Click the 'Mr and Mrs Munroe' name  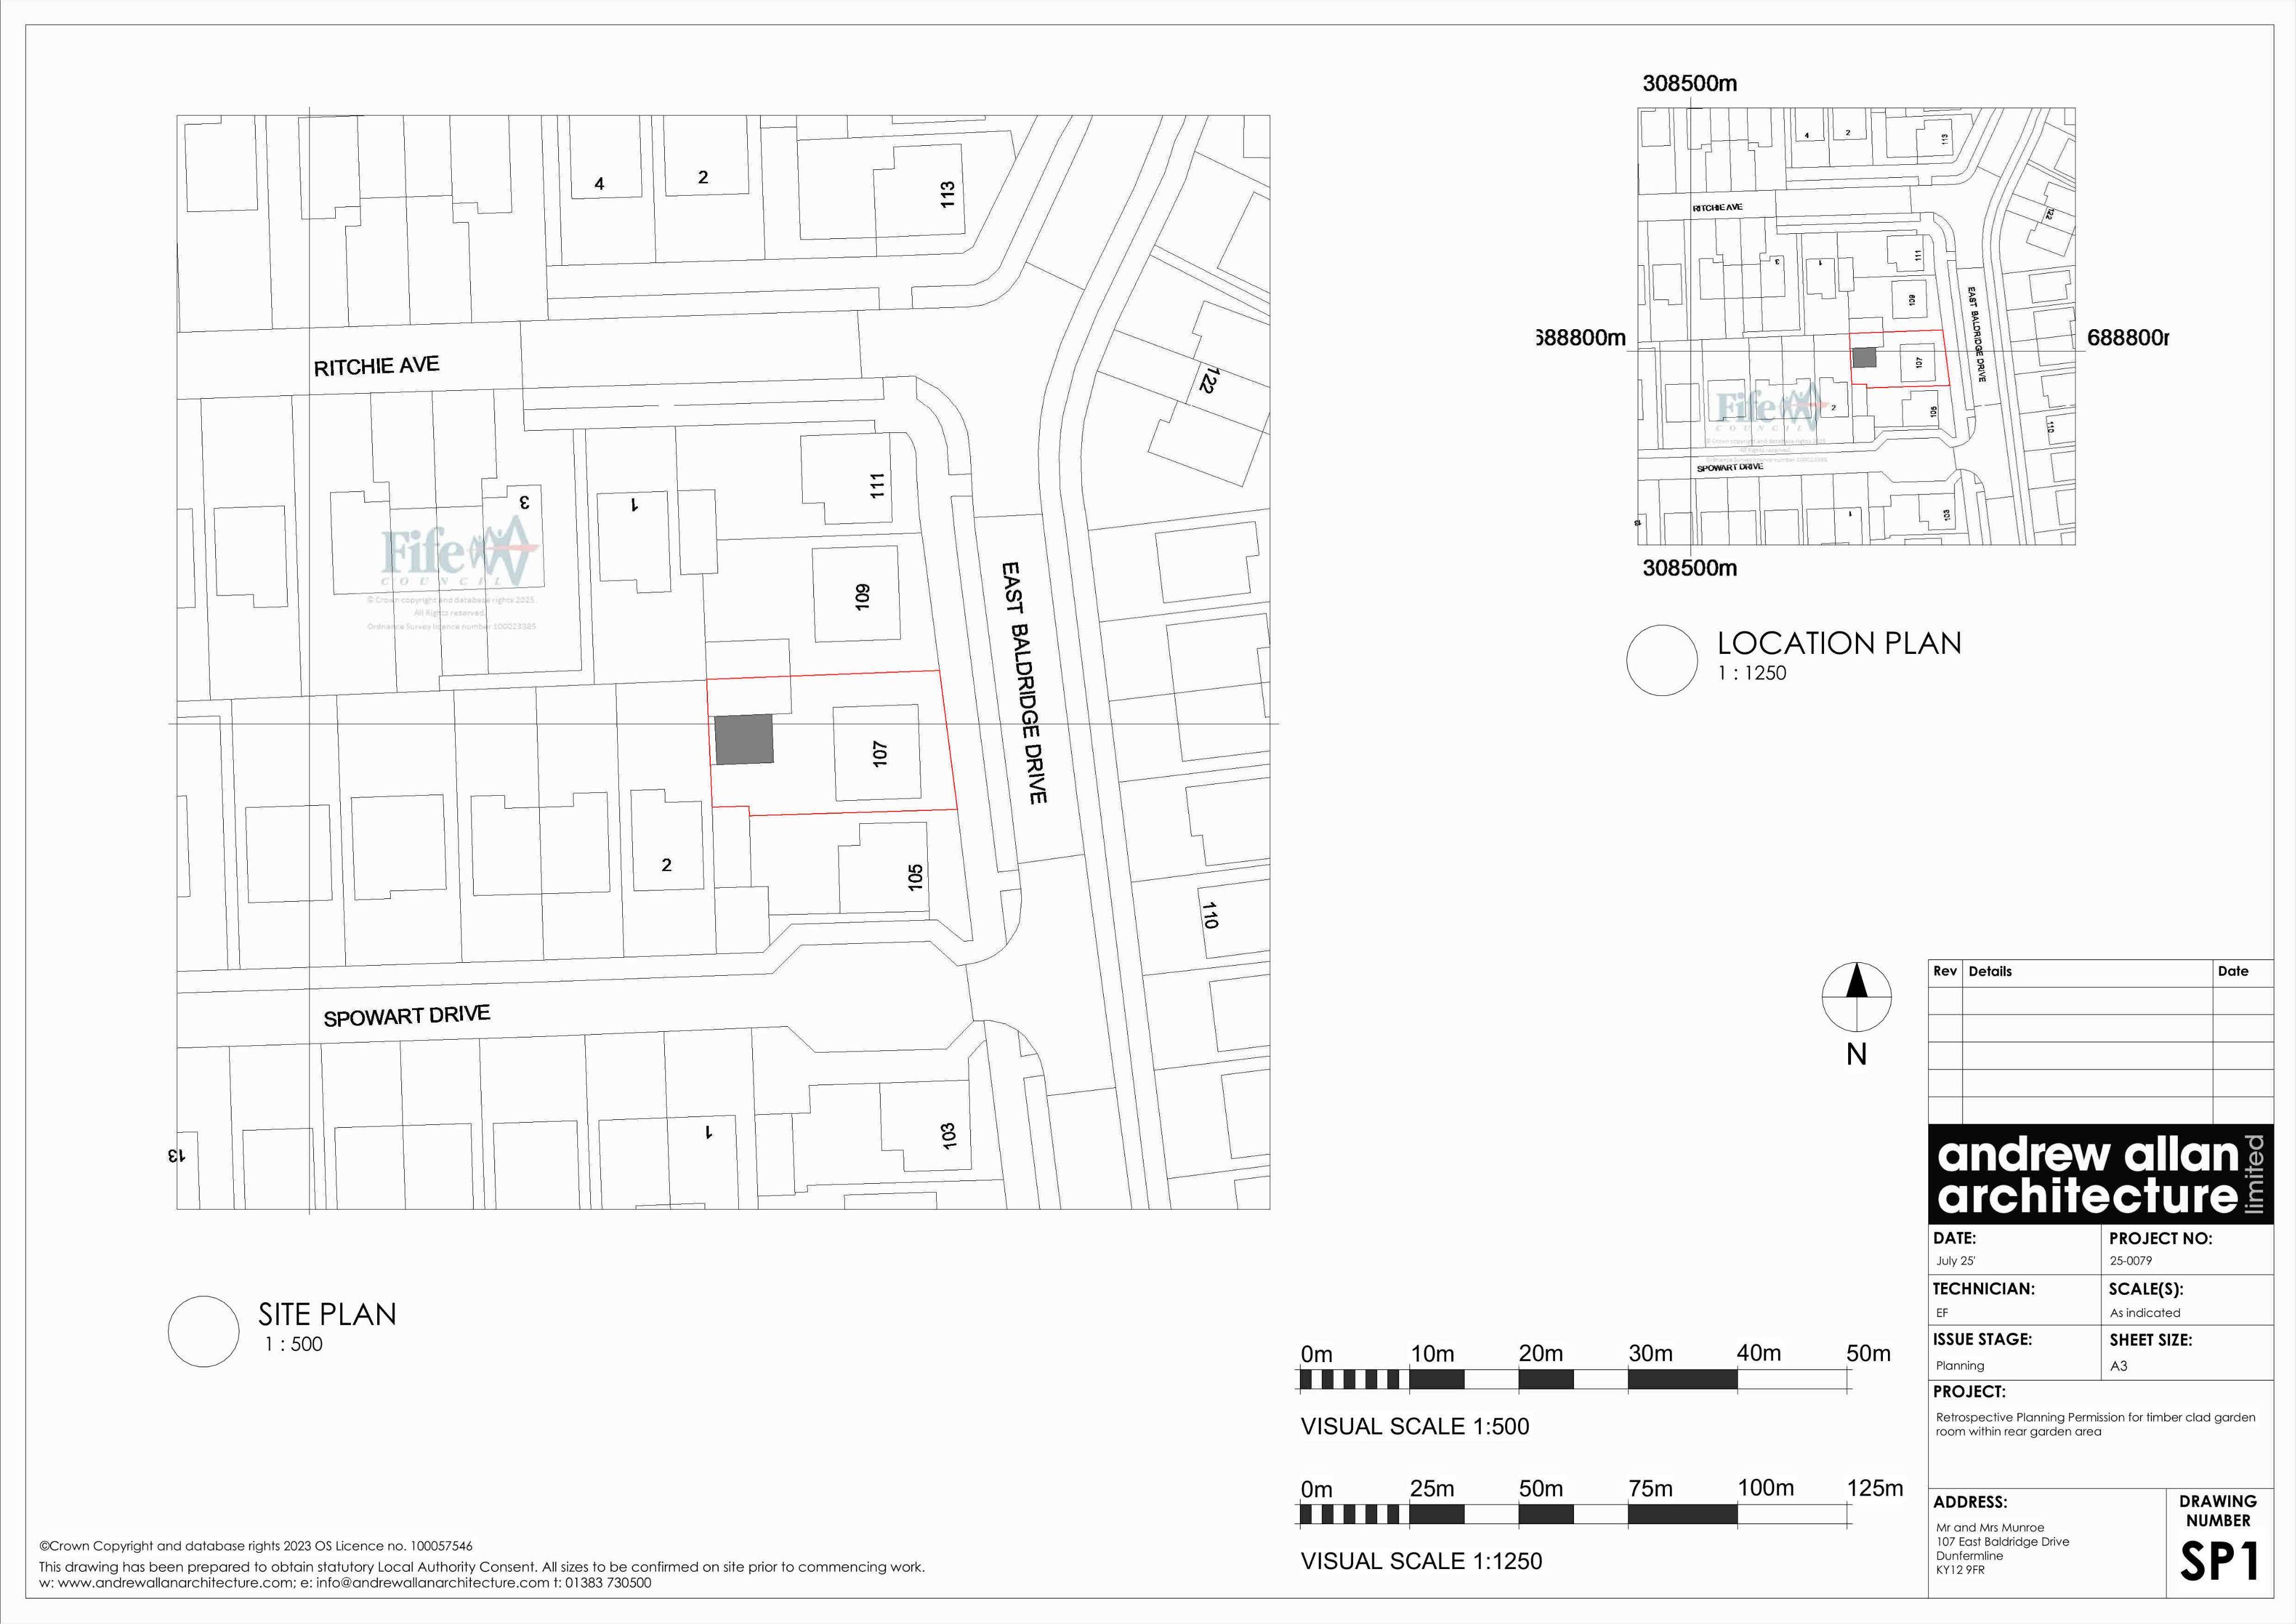1990,1528
